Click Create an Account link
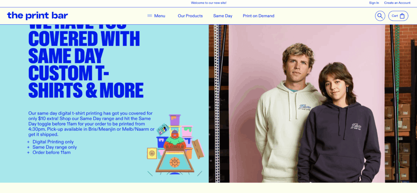This screenshot has height=193, width=417. click(x=397, y=3)
